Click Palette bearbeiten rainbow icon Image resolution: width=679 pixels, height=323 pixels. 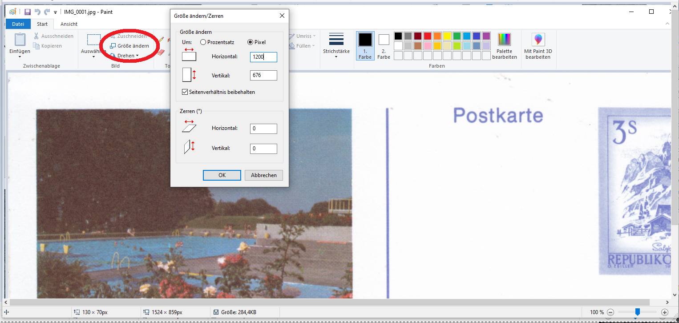click(x=504, y=40)
